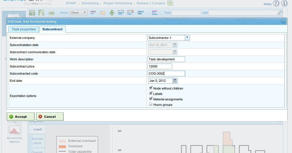
Task: Click the Task filter input field
Action: click(x=186, y=13)
